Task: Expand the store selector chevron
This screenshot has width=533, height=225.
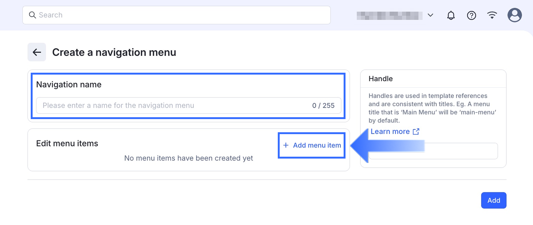Action: [x=430, y=15]
